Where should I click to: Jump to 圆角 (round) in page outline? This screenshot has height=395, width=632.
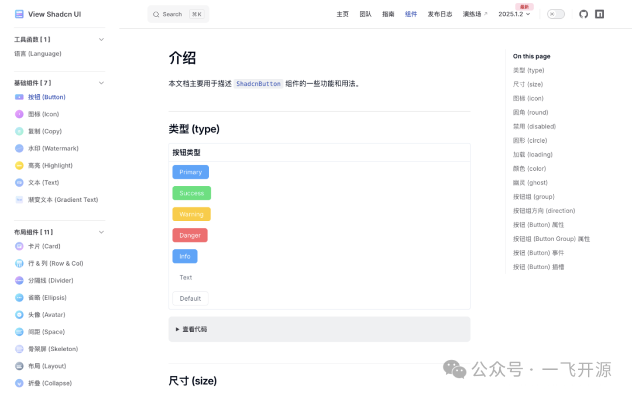click(530, 112)
